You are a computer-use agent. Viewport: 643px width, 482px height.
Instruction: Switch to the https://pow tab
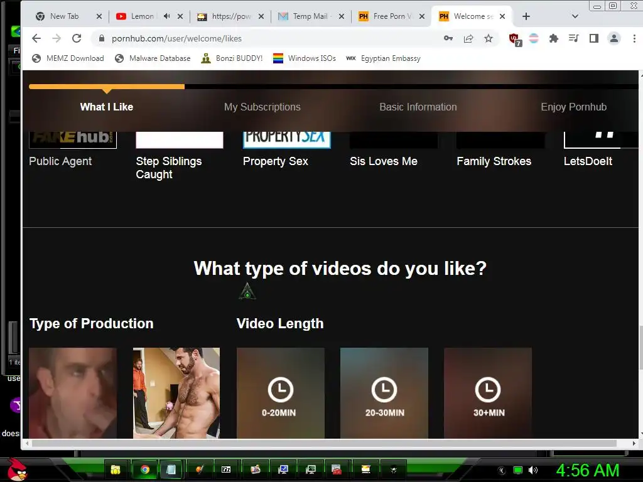click(230, 16)
